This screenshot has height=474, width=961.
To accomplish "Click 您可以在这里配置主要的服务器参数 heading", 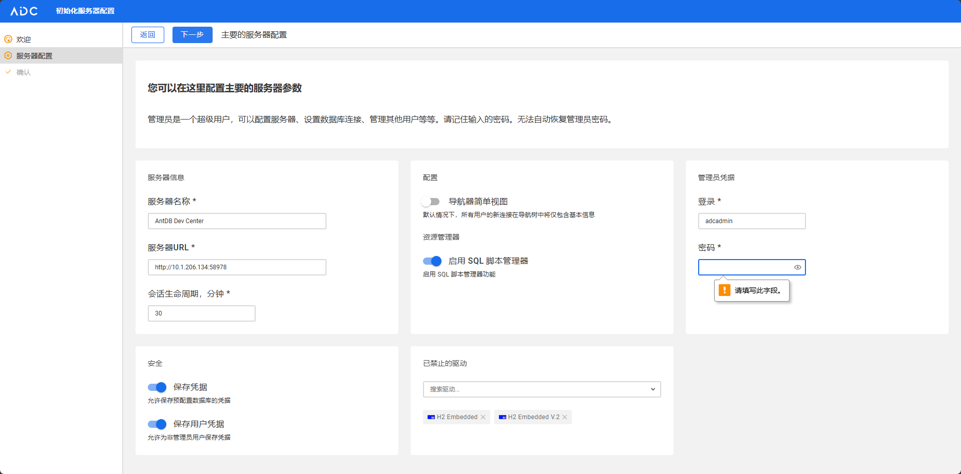I will point(225,88).
